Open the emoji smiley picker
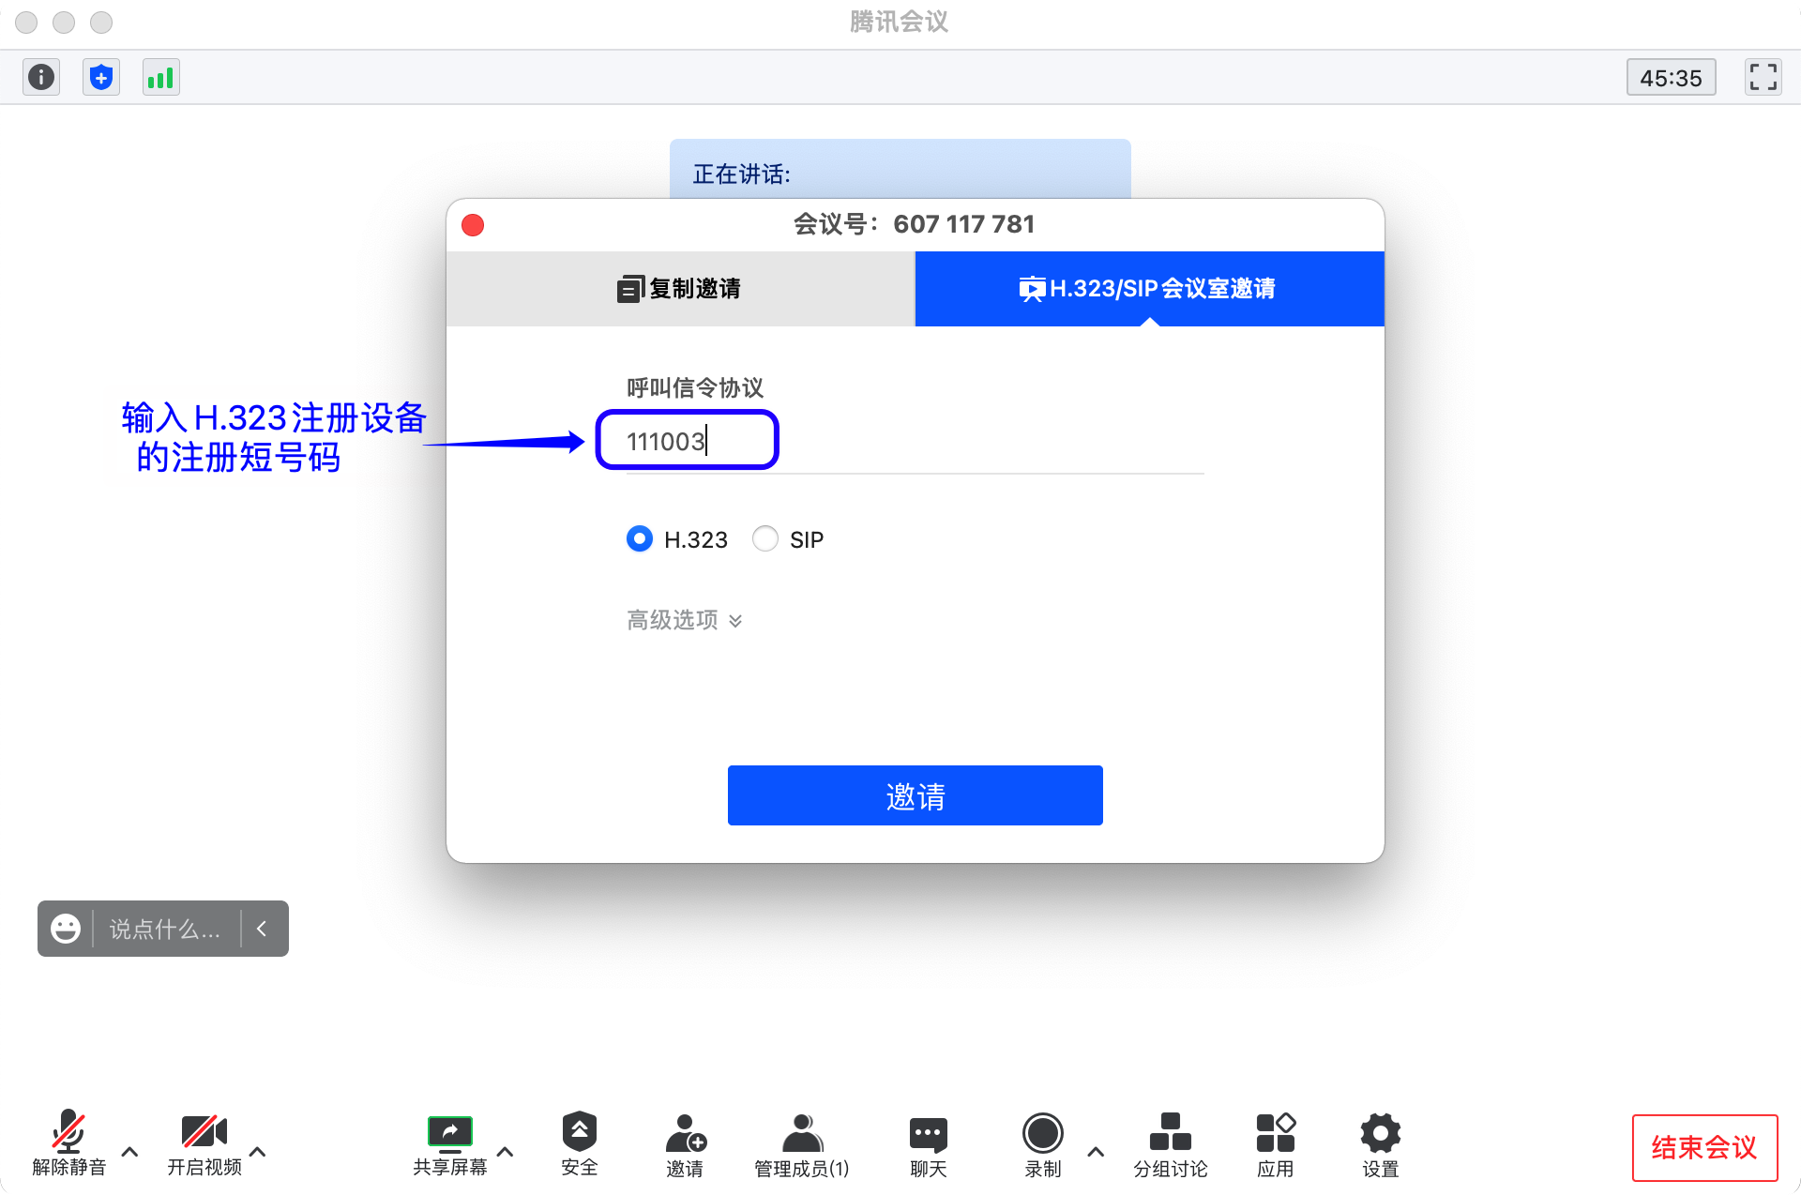Image resolution: width=1801 pixels, height=1195 pixels. click(66, 929)
